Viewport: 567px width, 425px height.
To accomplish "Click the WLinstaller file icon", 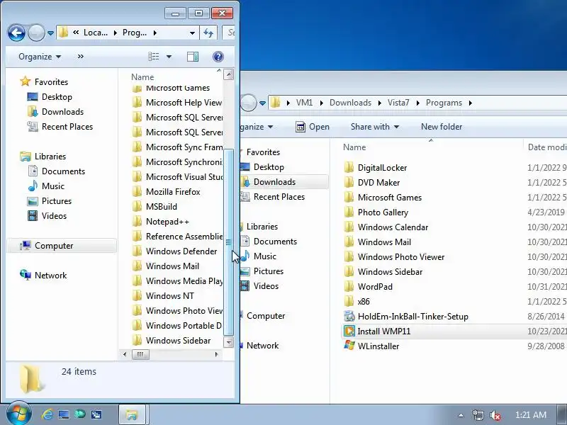I will [x=349, y=346].
